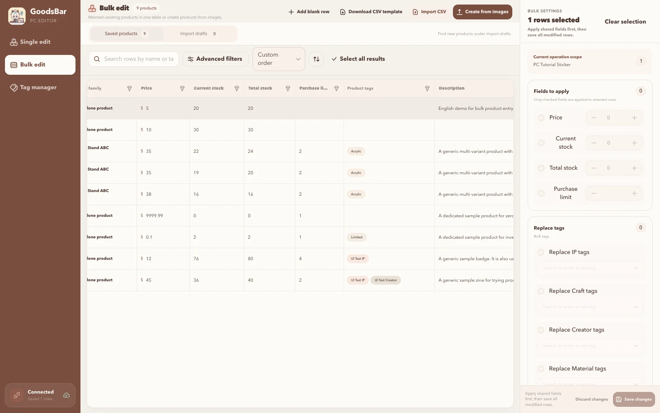Enable Replace Craft tags checkbox
Viewport: 660px width, 413px height.
(541, 291)
